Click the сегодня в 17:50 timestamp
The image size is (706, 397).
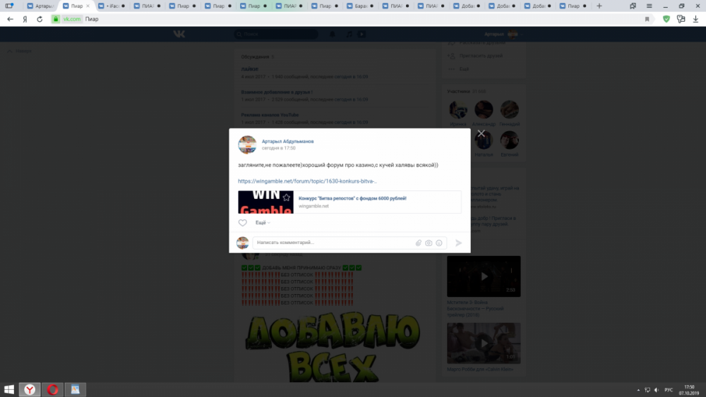(279, 148)
